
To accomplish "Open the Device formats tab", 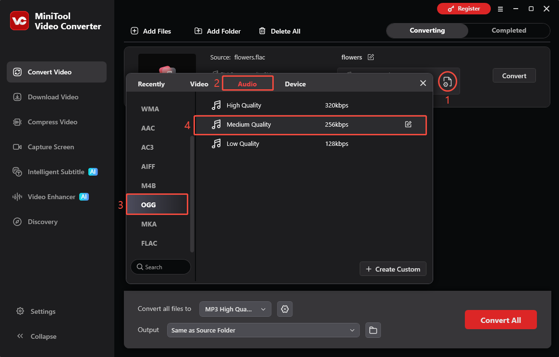I will click(x=295, y=84).
